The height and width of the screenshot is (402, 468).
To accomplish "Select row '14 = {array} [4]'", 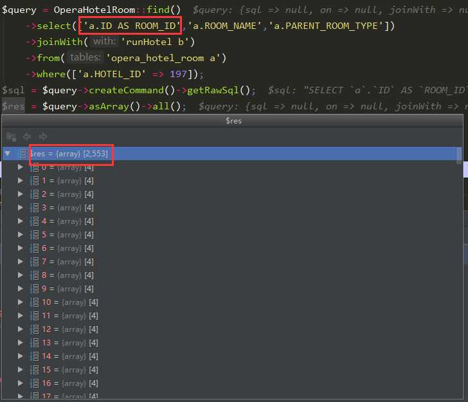I will click(230, 356).
